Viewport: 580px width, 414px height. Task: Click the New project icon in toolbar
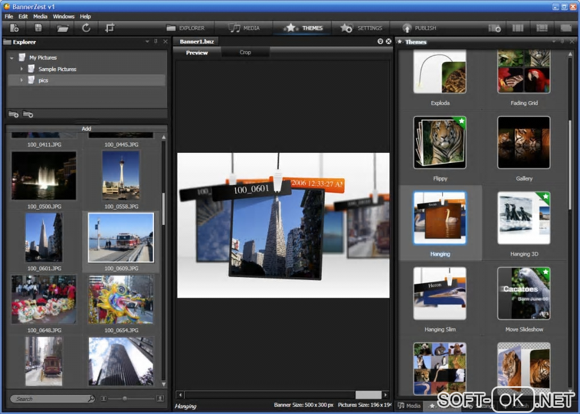point(14,28)
